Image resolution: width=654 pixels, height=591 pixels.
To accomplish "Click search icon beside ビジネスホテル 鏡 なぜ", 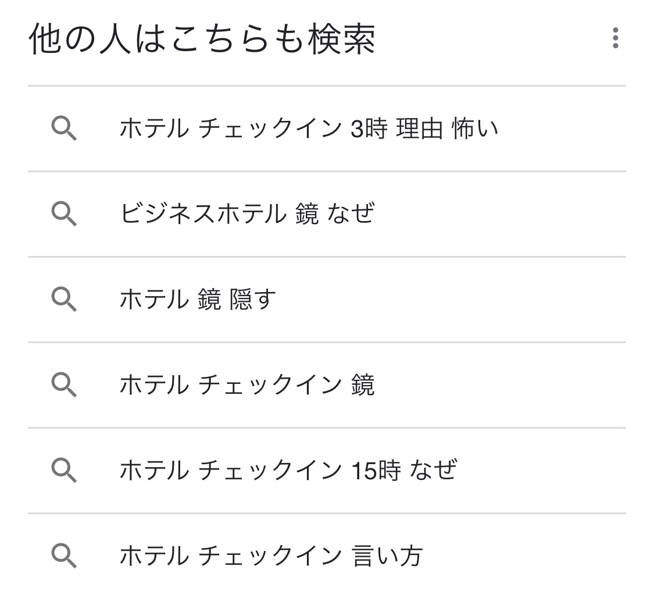I will tap(64, 214).
